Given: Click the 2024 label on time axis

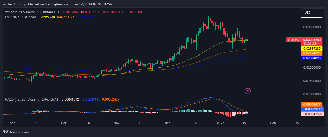Looking at the screenshot, I should 220,123.
